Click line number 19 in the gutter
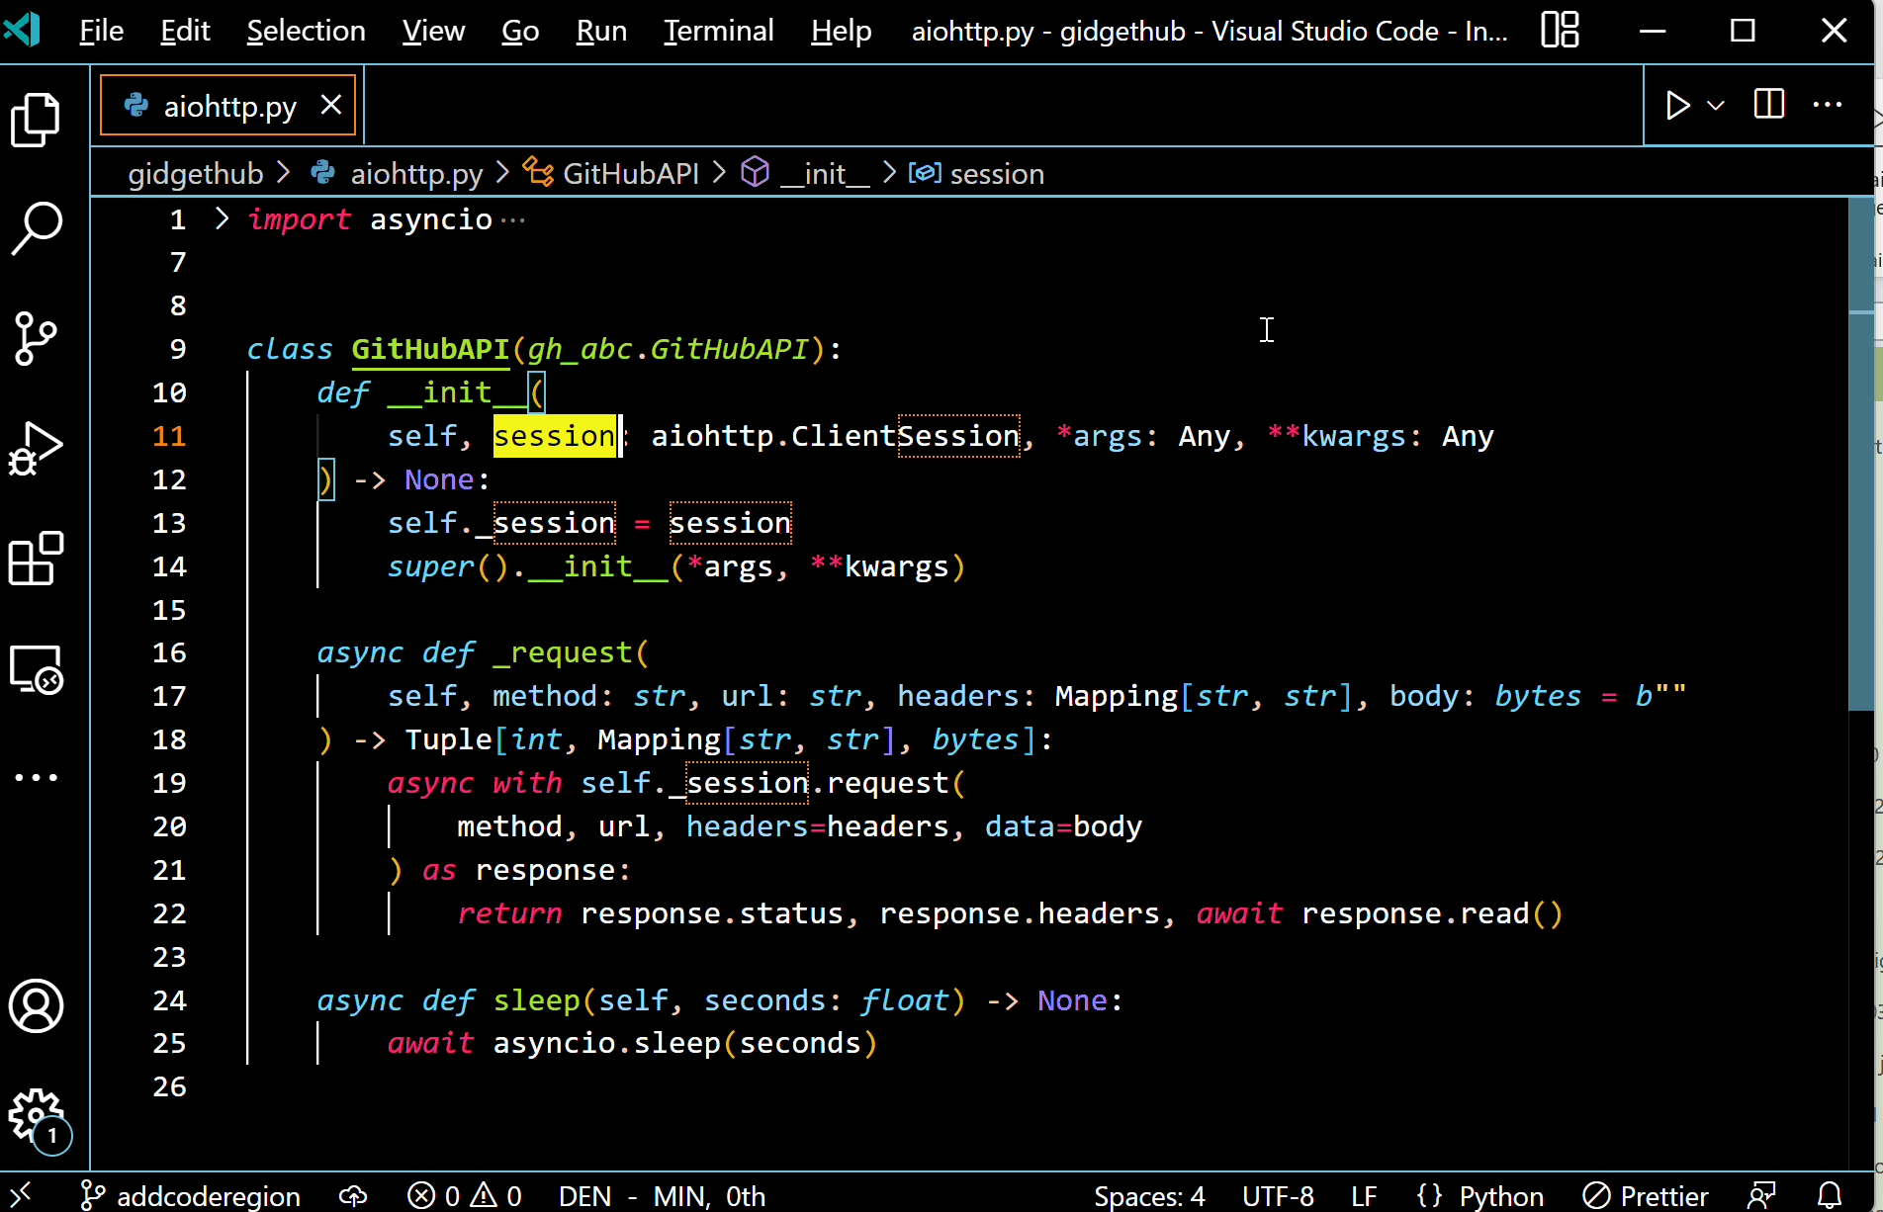The image size is (1883, 1212). pos(169,783)
